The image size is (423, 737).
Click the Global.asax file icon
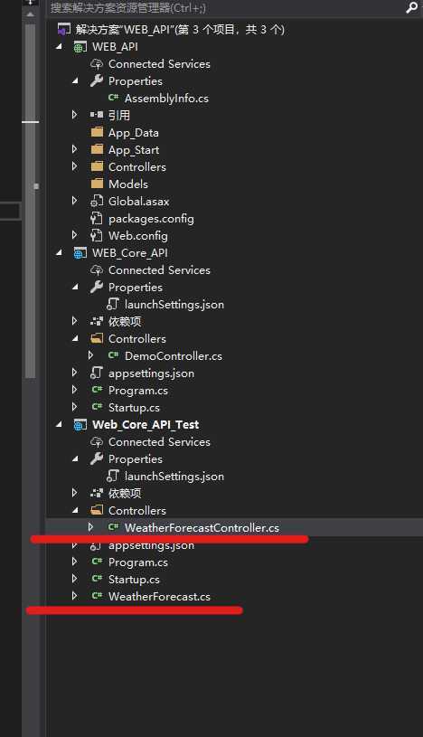[97, 201]
